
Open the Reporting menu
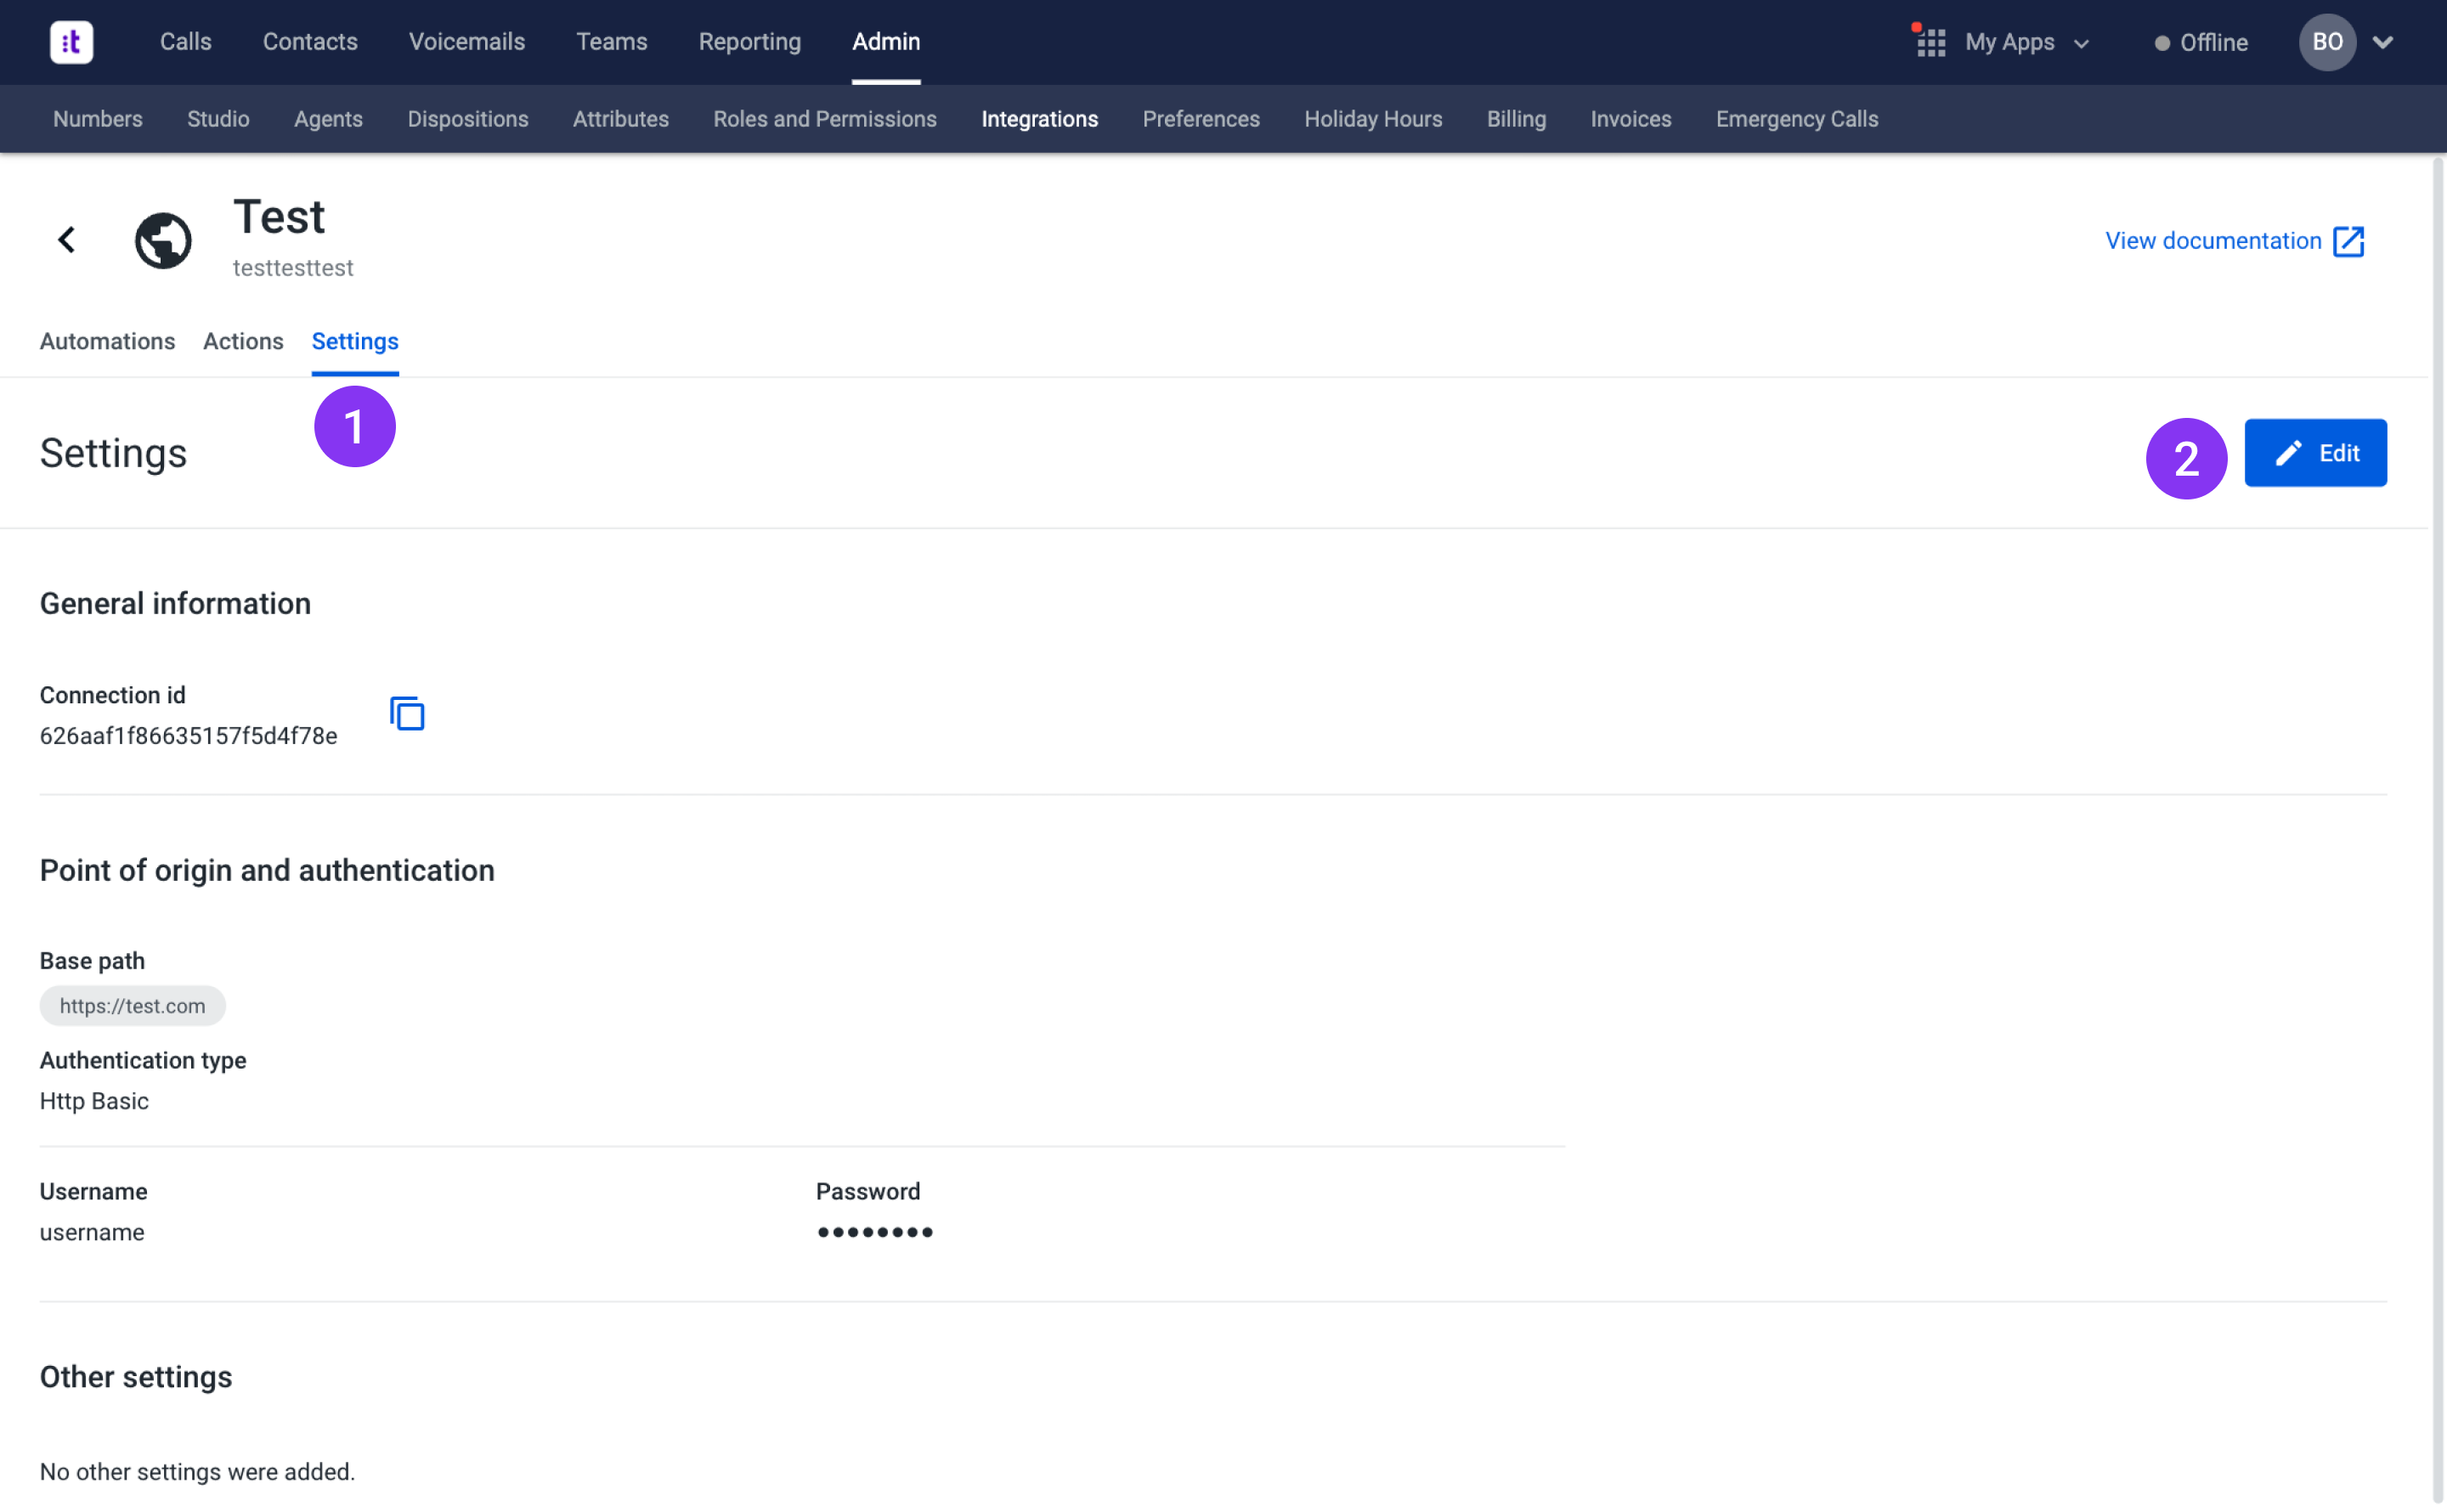point(749,42)
